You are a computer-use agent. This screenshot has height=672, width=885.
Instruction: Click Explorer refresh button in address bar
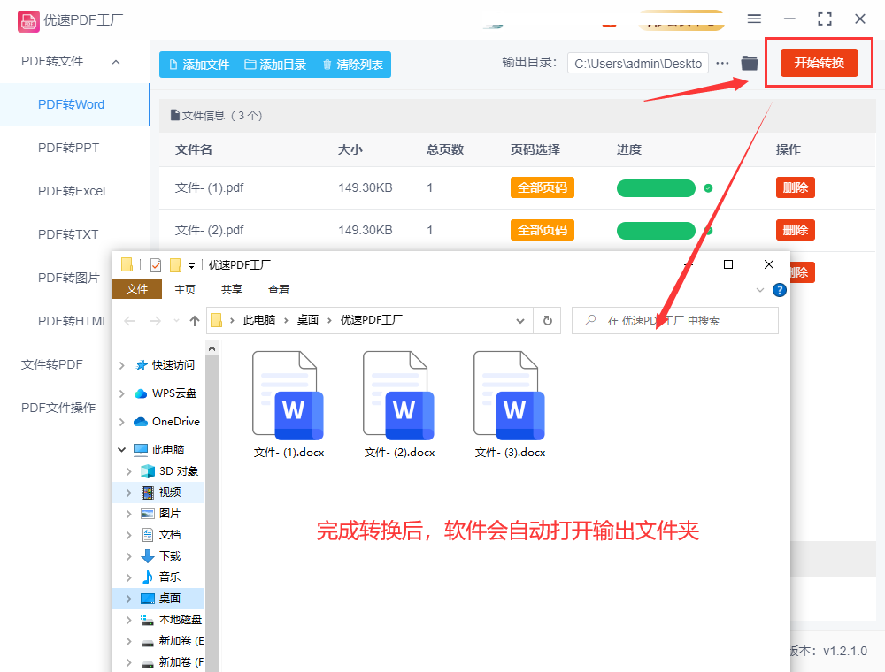pyautogui.click(x=548, y=320)
